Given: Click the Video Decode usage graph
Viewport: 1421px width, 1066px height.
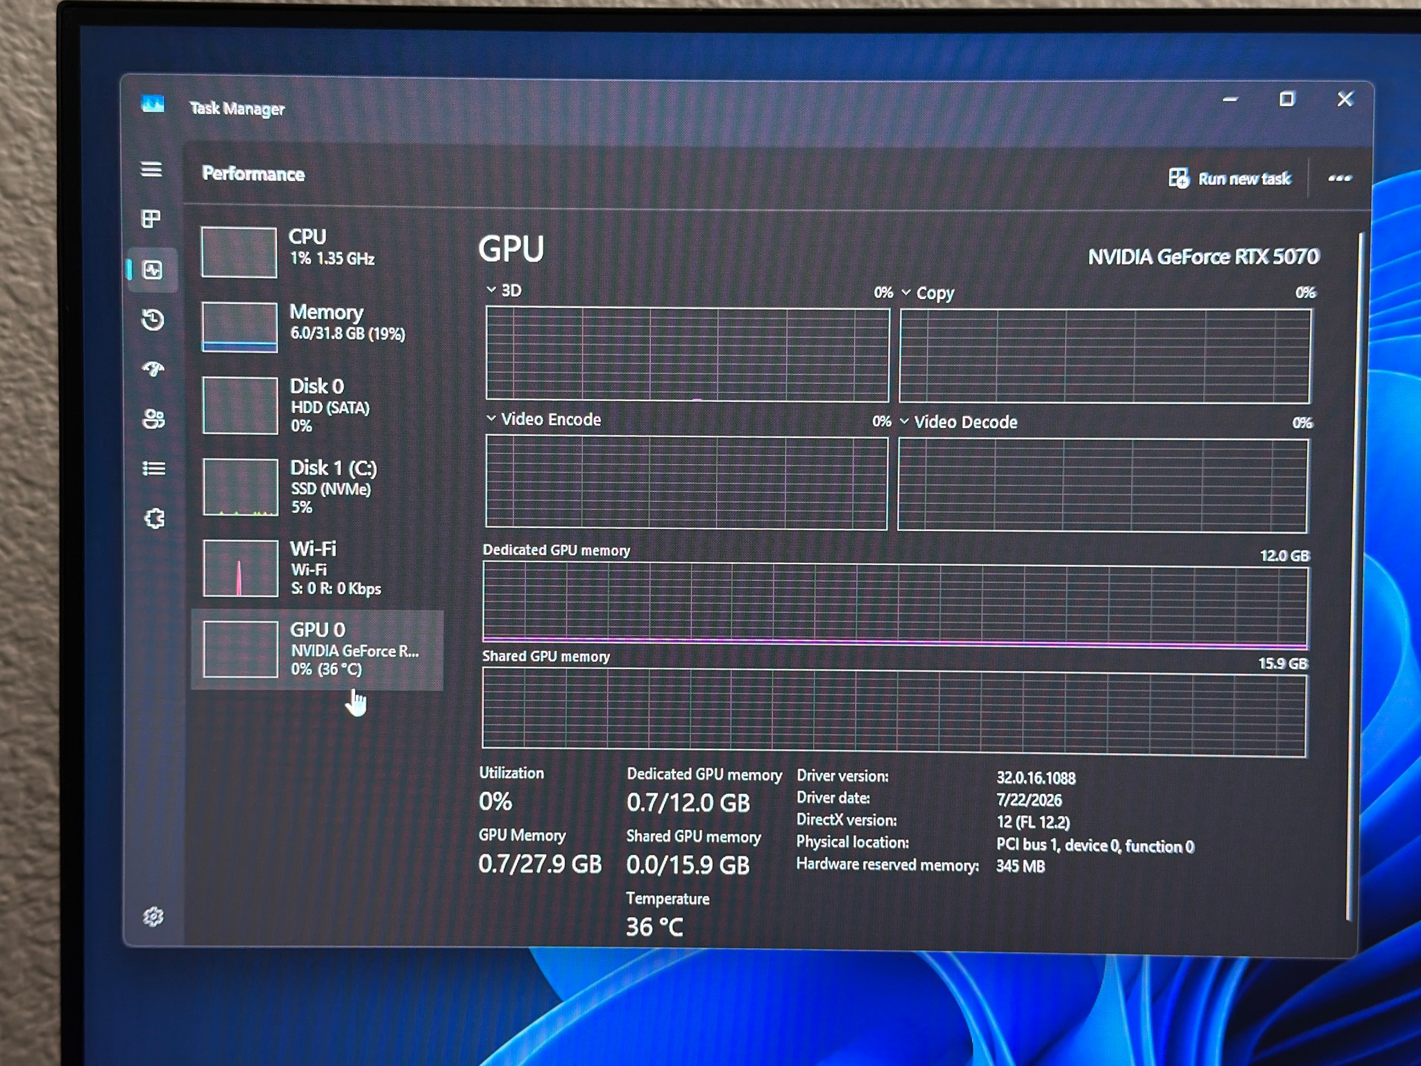Looking at the screenshot, I should pyautogui.click(x=1103, y=485).
